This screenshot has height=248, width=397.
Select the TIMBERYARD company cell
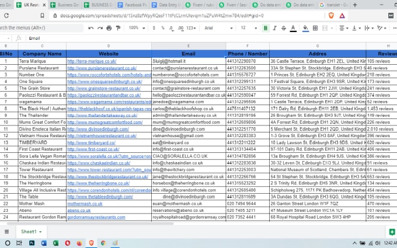coord(42,142)
